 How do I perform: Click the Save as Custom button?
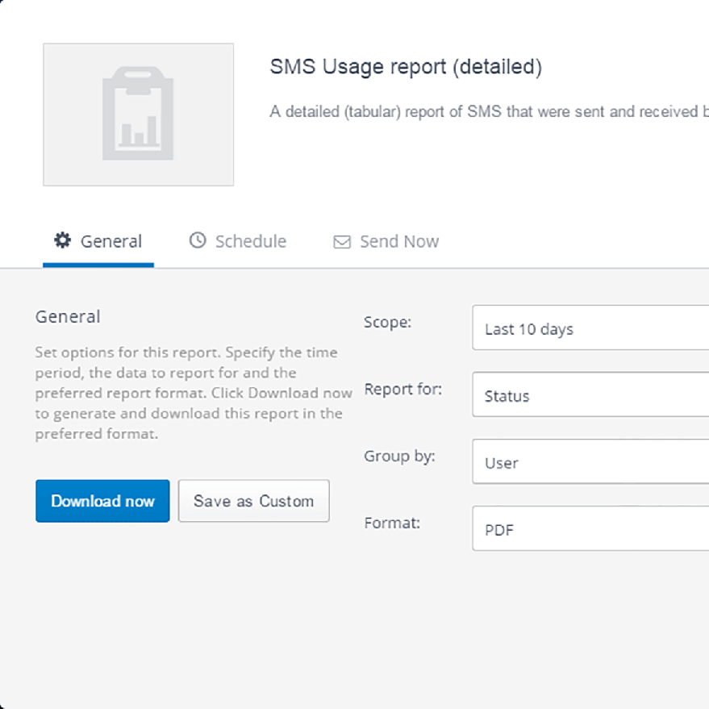[253, 501]
